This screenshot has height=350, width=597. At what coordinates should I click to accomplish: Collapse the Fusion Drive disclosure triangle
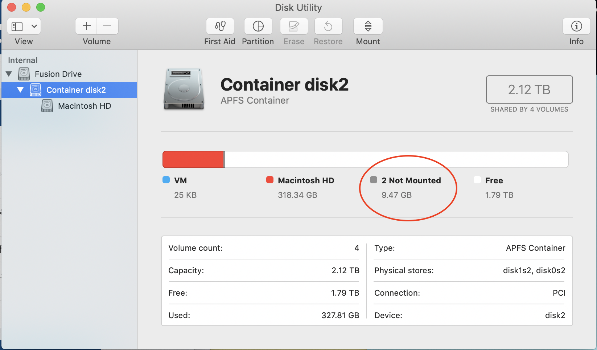(x=9, y=74)
